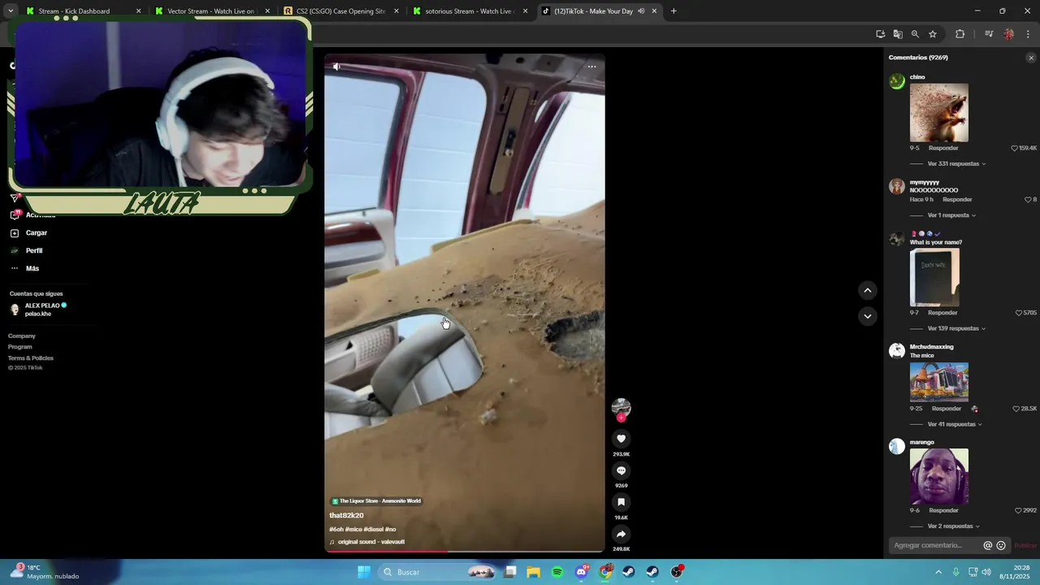The image size is (1040, 585).
Task: Reply to mymyyyyy's comment with Responder
Action: tap(957, 199)
